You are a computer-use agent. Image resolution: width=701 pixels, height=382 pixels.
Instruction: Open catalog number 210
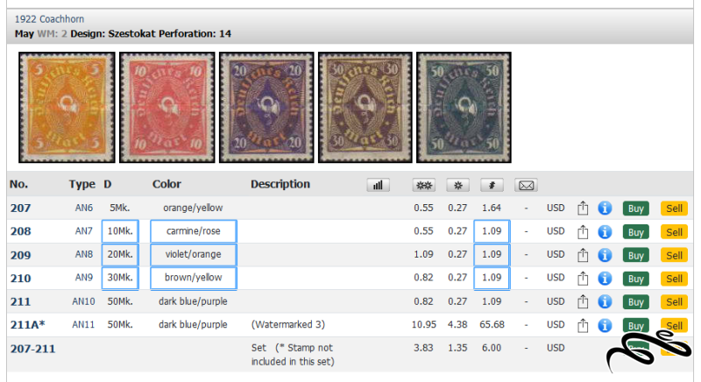[x=20, y=279]
